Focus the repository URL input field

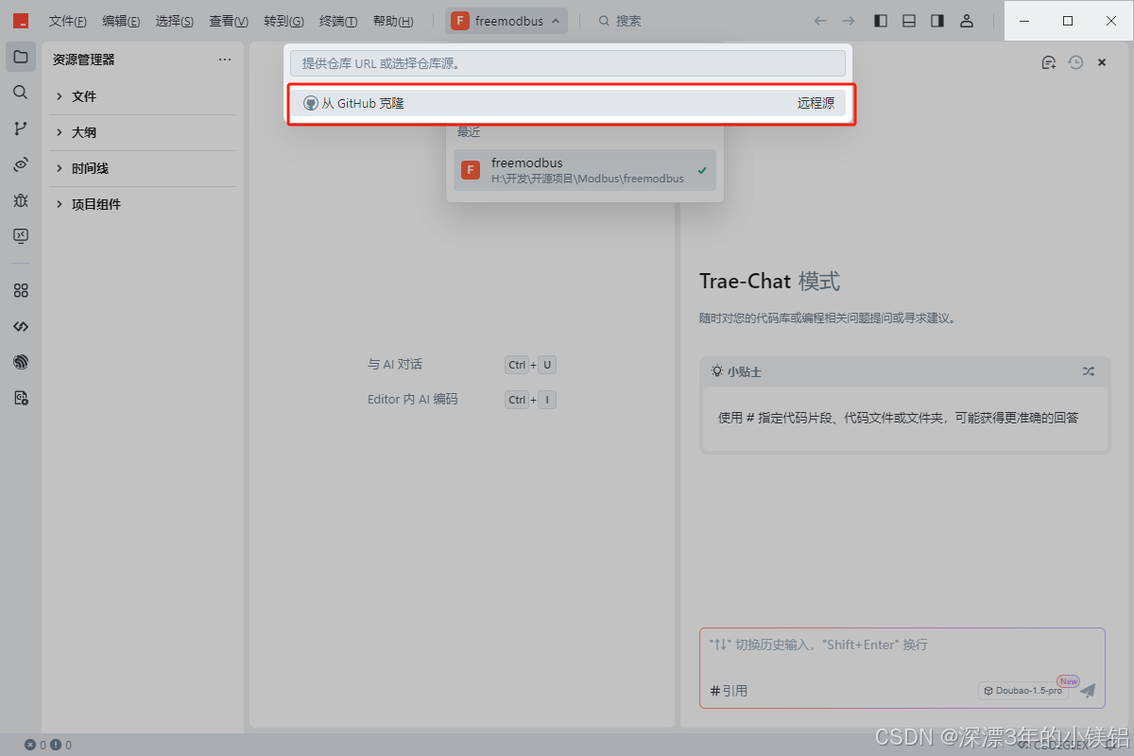pyautogui.click(x=568, y=63)
